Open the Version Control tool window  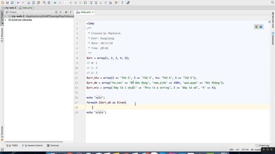[x=33, y=145]
